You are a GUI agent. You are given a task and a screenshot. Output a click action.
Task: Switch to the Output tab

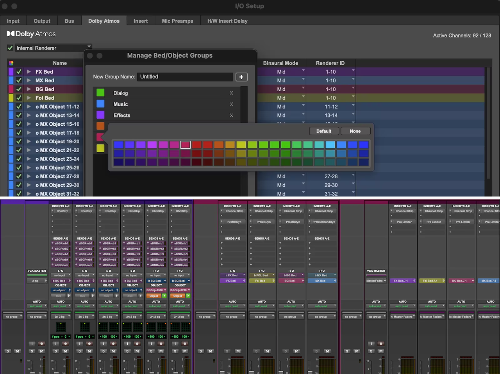click(42, 21)
